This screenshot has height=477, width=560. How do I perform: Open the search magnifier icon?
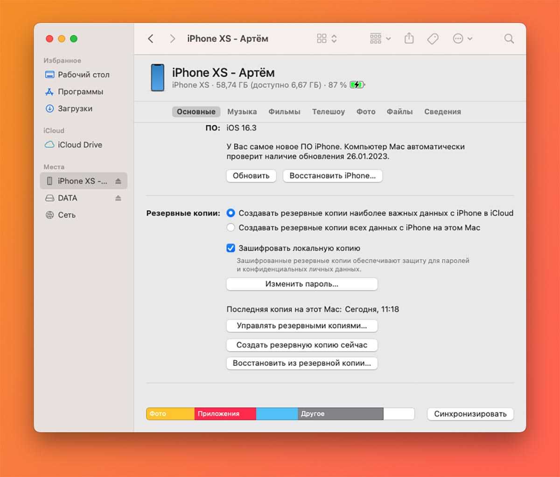(509, 39)
